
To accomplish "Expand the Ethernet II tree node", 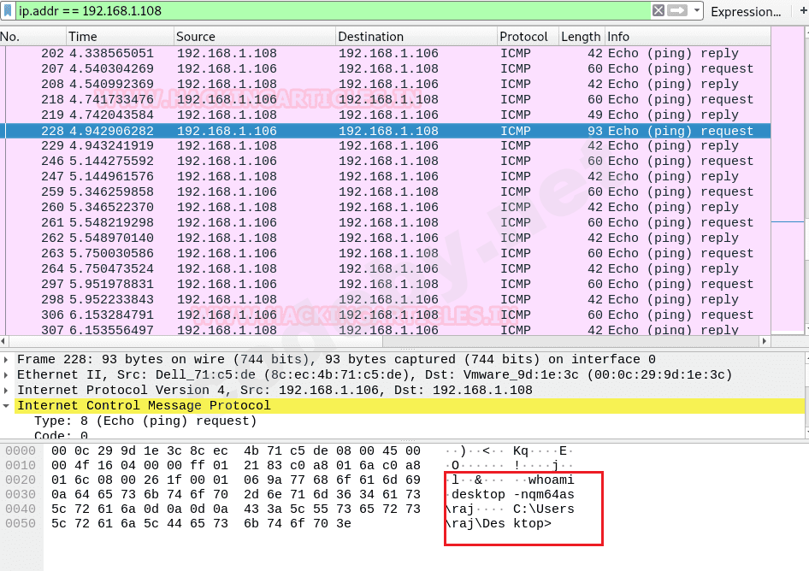I will (x=6, y=375).
